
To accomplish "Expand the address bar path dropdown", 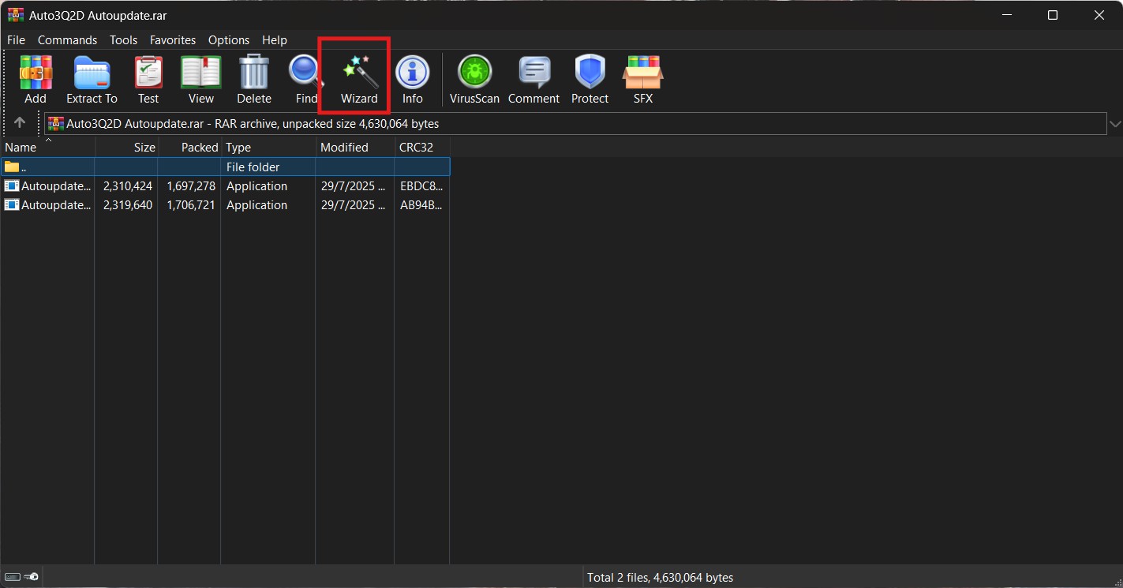I will click(1114, 124).
